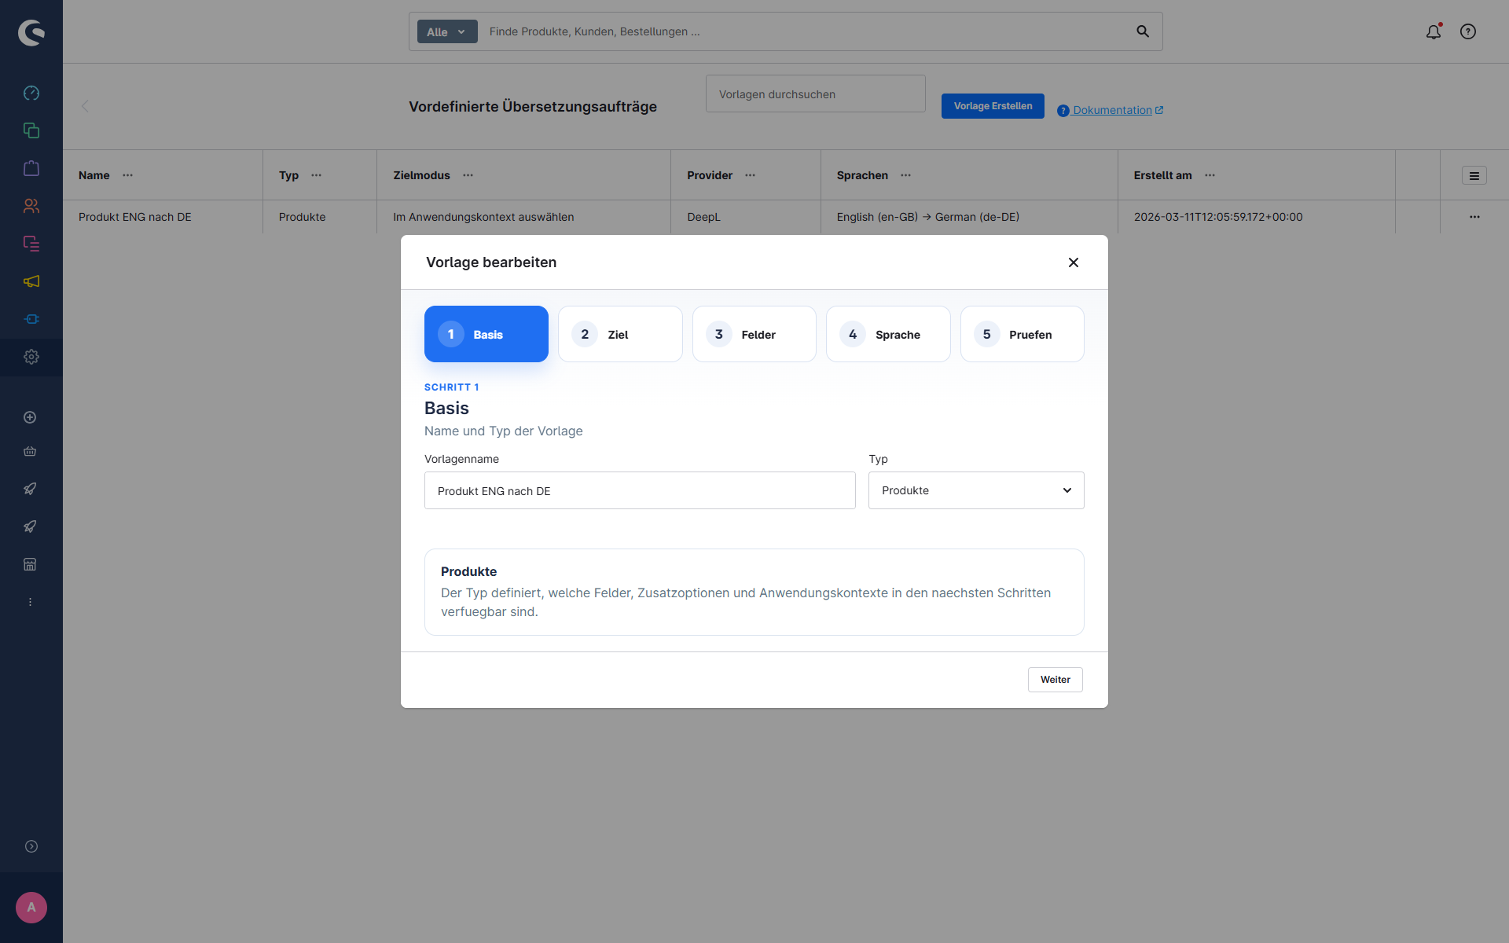Open the Marketing megaphone icon
This screenshot has width=1509, height=943.
tap(31, 281)
